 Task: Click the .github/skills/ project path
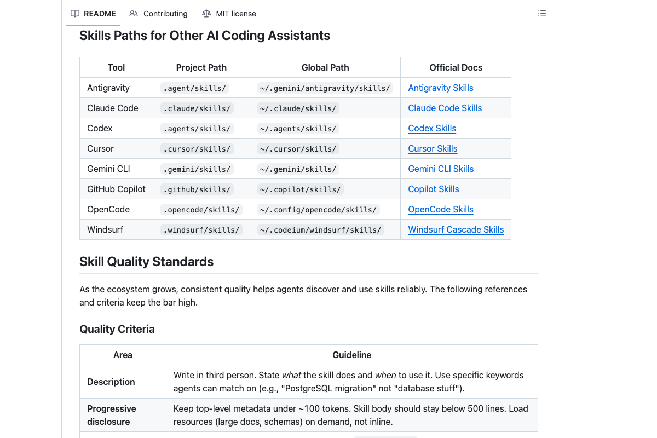[197, 189]
